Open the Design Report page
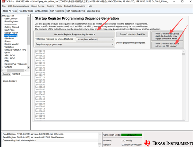The image size is (193, 147). (11, 33)
